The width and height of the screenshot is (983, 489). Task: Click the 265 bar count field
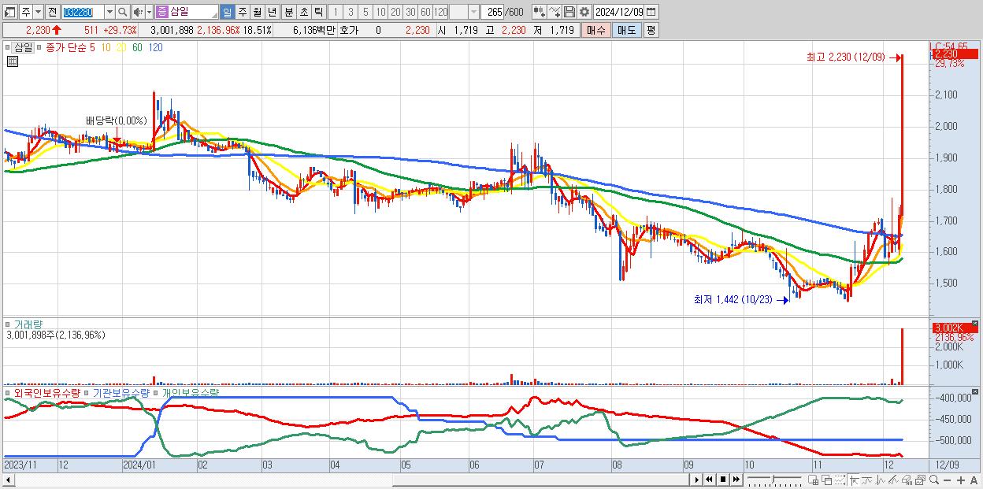[492, 12]
